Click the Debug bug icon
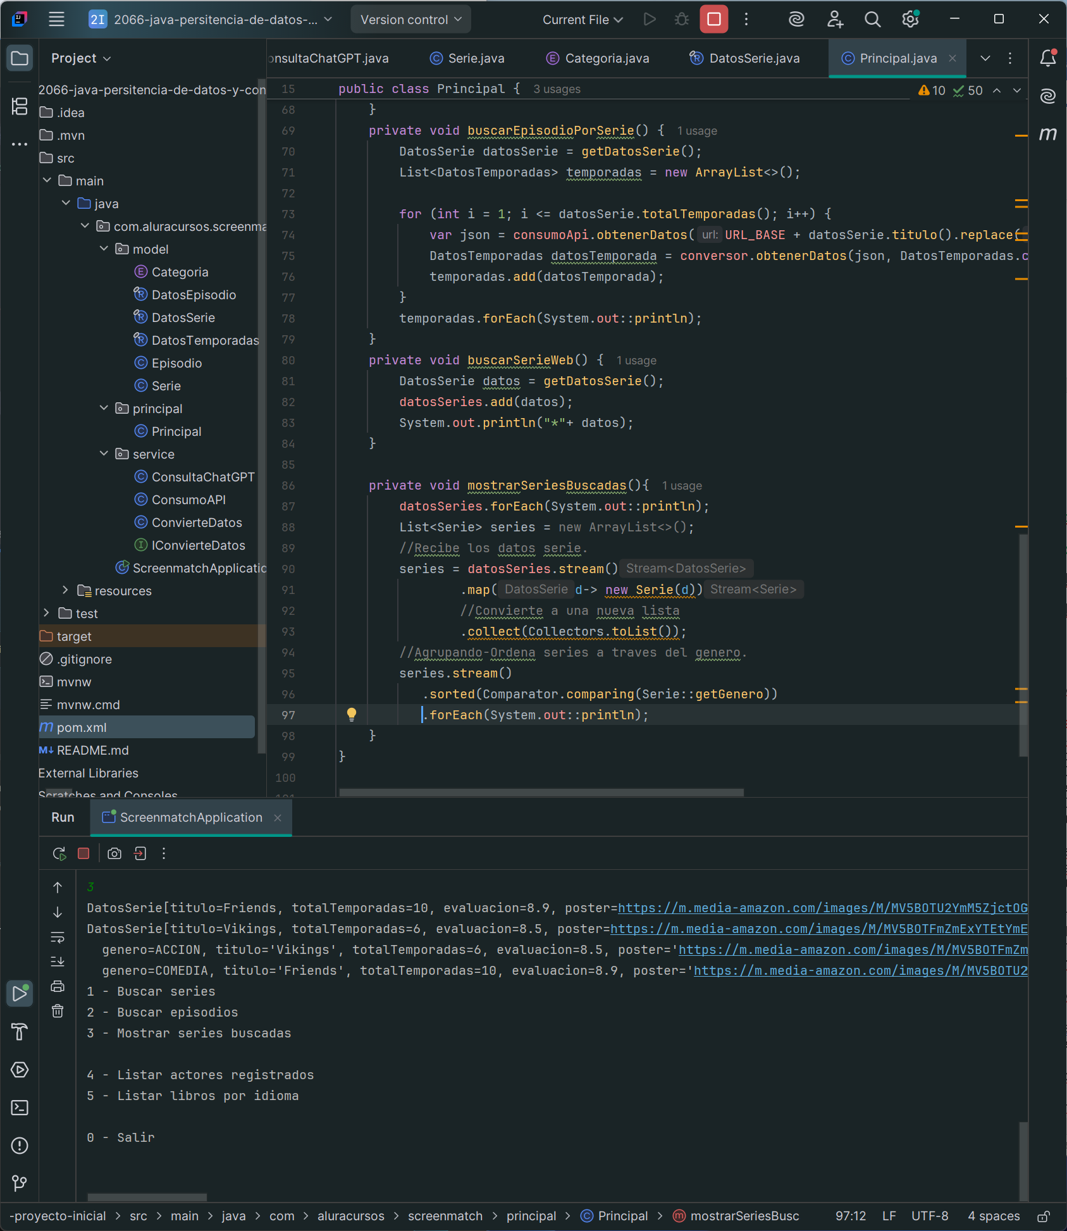Image resolution: width=1067 pixels, height=1231 pixels. pyautogui.click(x=681, y=20)
